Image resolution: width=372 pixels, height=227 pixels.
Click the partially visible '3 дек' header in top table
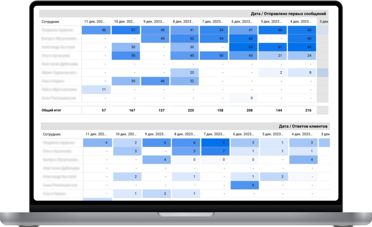tap(324, 21)
